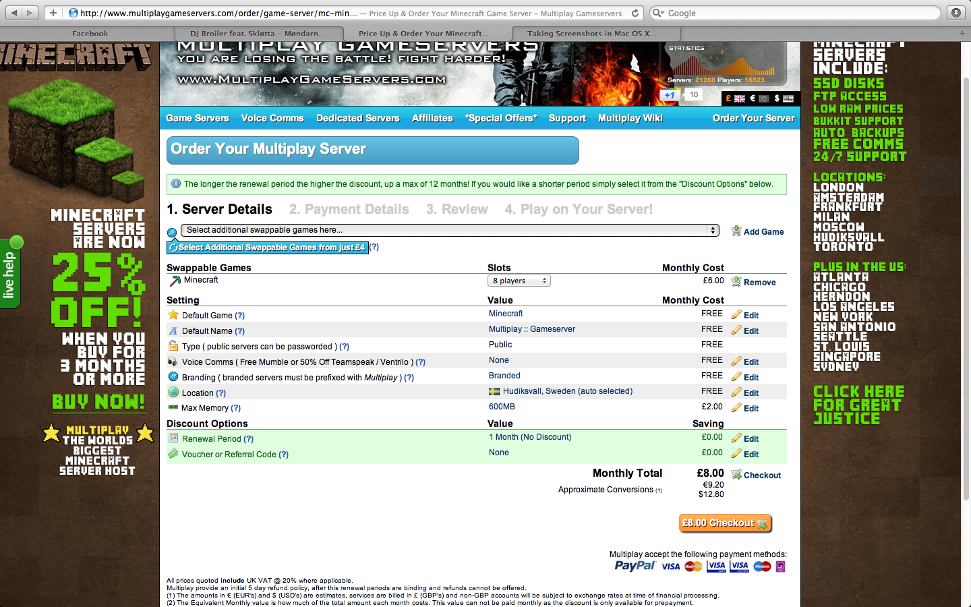Click the memory chip icon beside Max Memory
The image size is (971, 607).
point(173,407)
